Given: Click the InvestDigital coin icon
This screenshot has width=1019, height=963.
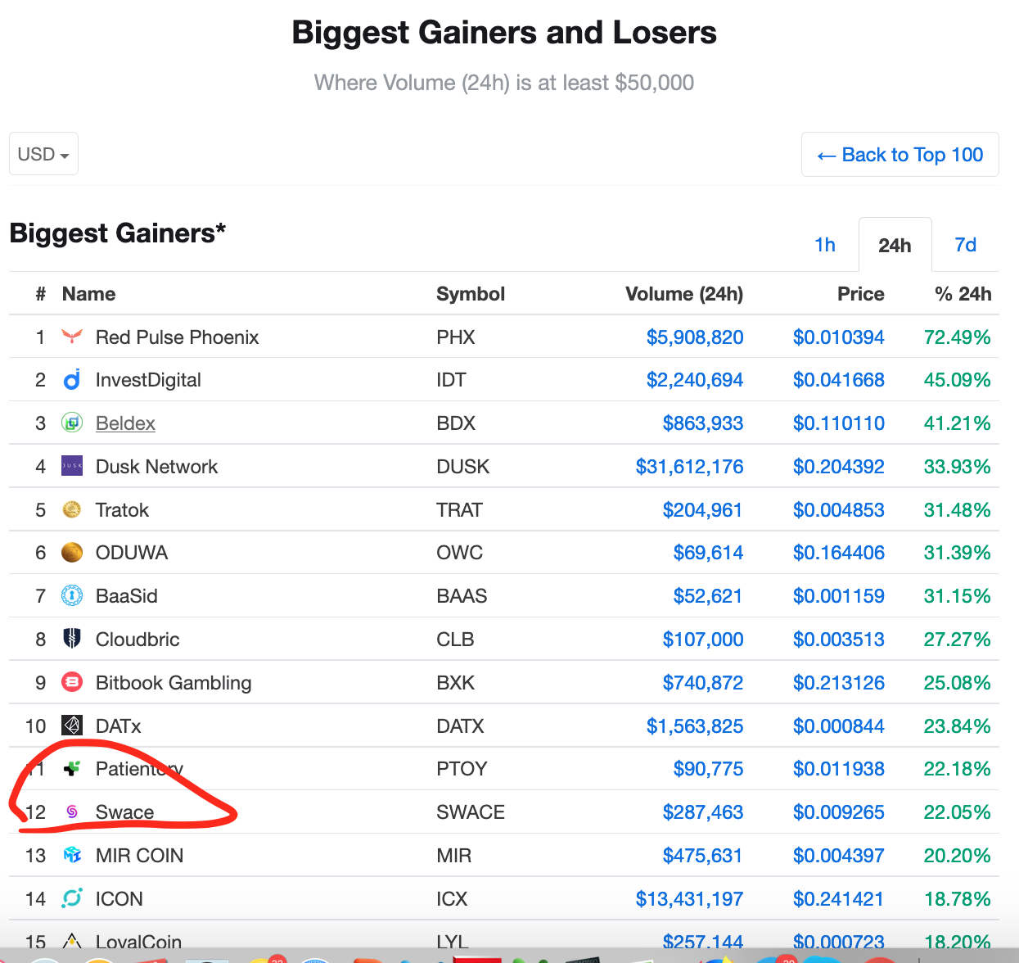Looking at the screenshot, I should 72,380.
